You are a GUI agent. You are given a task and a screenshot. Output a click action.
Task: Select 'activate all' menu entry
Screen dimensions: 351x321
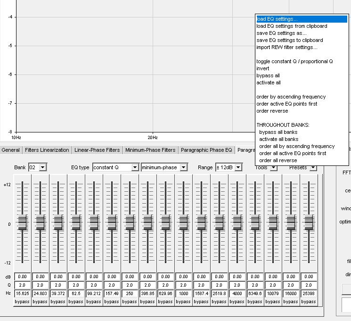[x=269, y=82]
